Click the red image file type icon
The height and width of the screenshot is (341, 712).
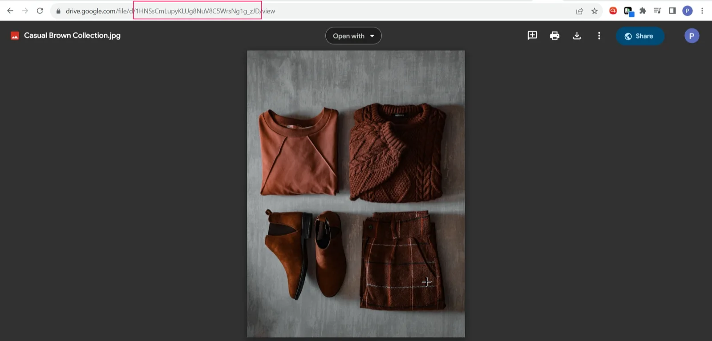click(x=15, y=36)
